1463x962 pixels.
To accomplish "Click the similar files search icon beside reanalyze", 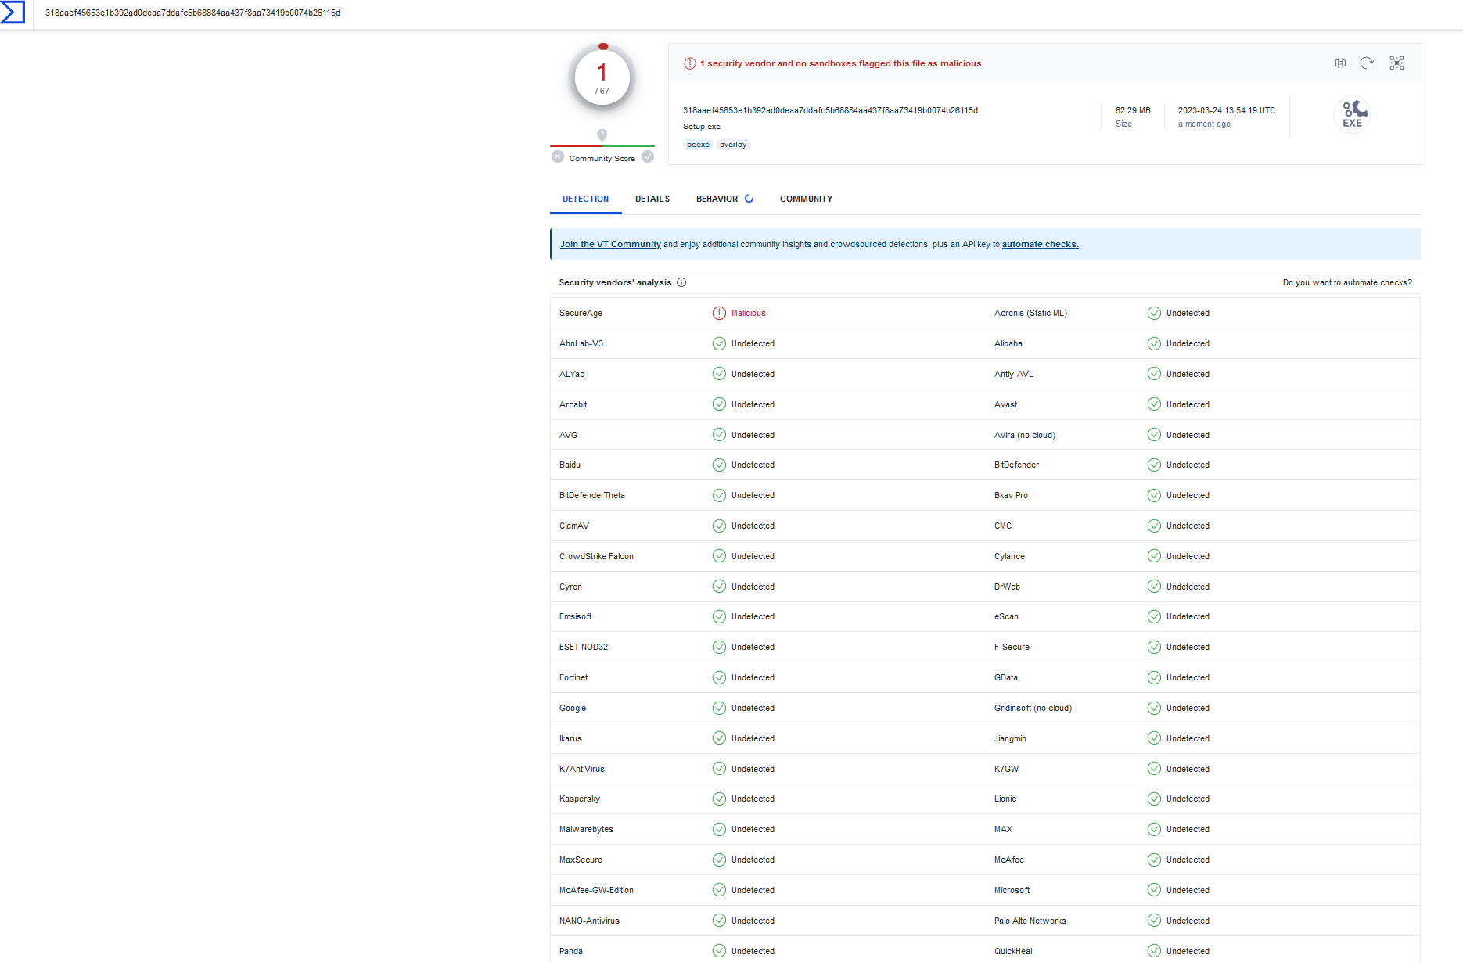I will [x=1340, y=63].
